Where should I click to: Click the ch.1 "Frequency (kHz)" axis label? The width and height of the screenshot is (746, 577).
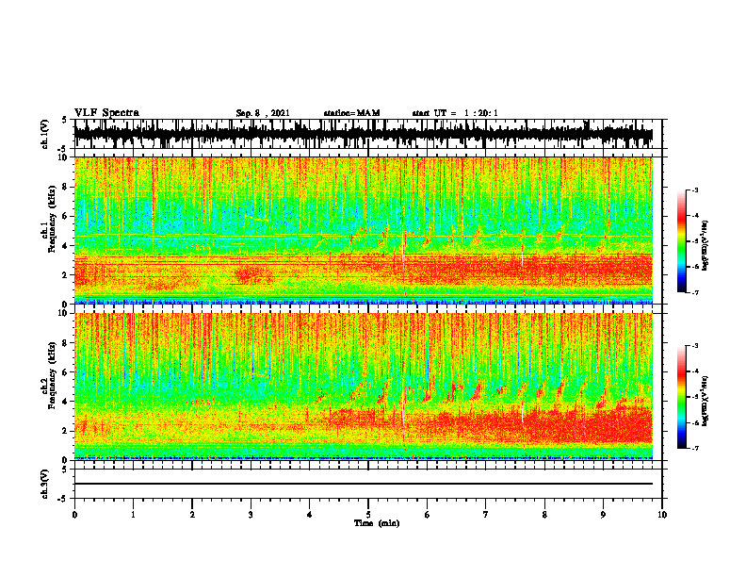tap(52, 220)
